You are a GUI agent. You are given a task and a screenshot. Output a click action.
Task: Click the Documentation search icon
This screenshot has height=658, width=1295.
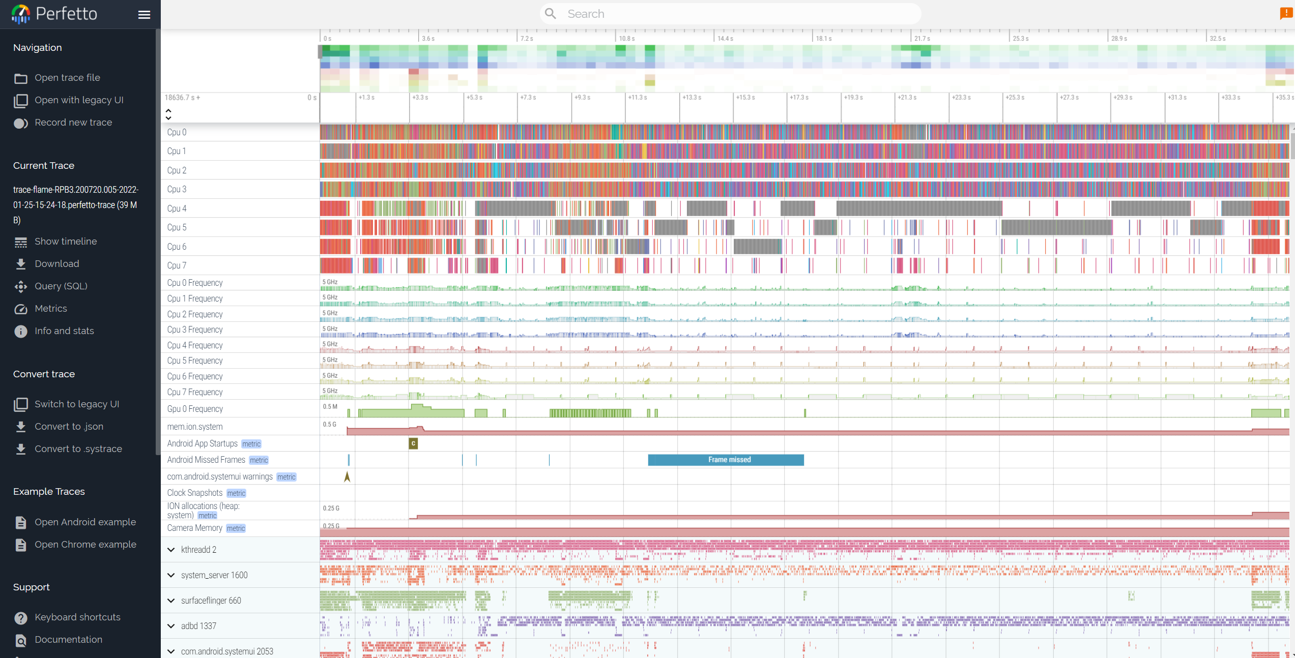(x=21, y=640)
